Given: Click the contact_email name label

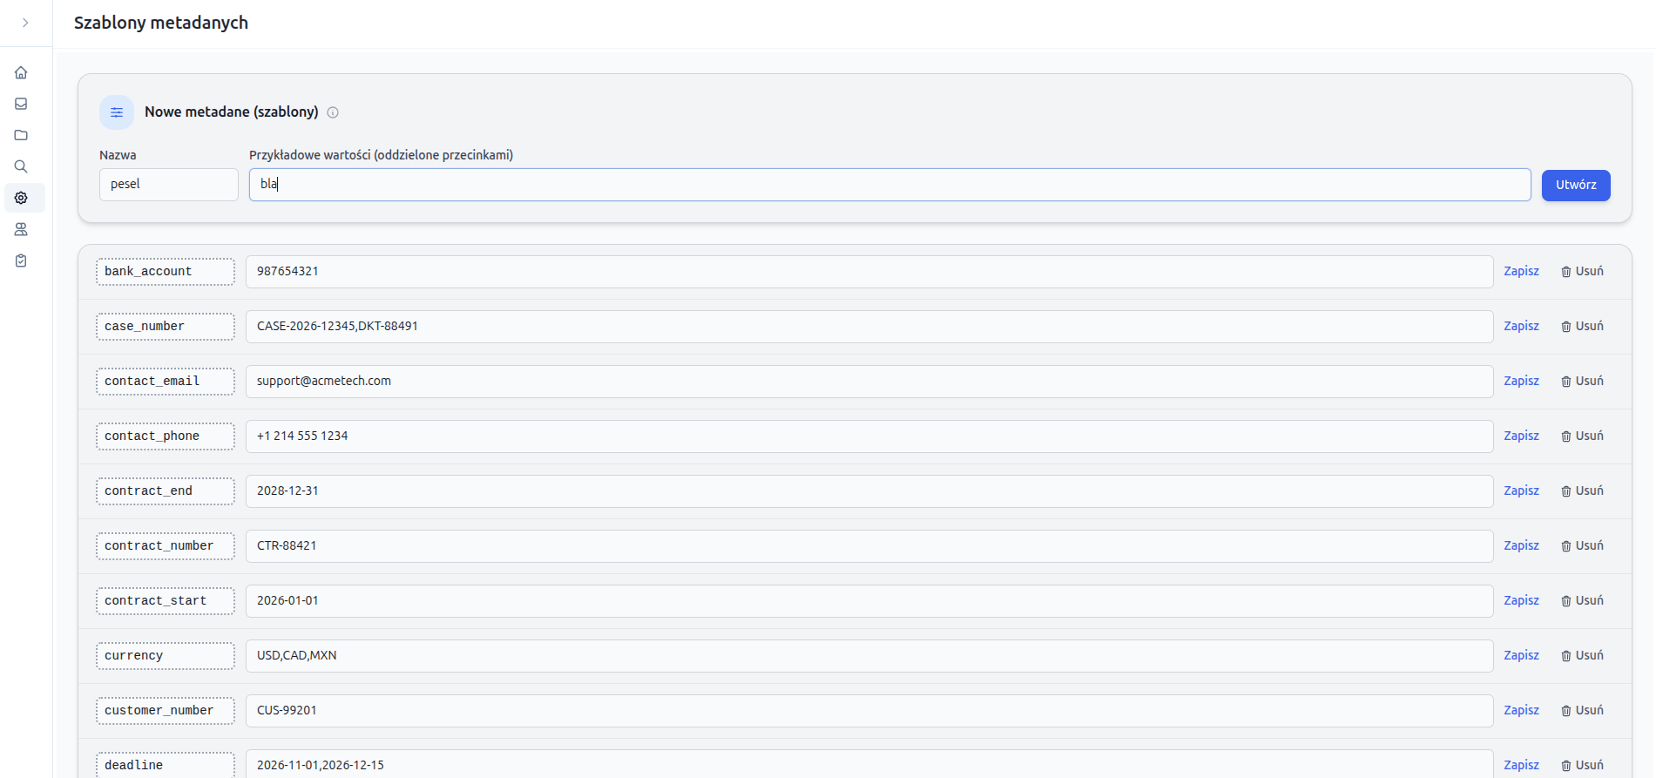Looking at the screenshot, I should (166, 382).
